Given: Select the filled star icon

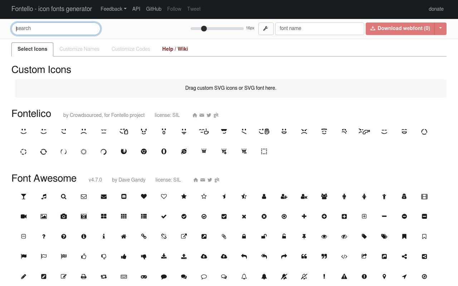Looking at the screenshot, I should (x=184, y=196).
